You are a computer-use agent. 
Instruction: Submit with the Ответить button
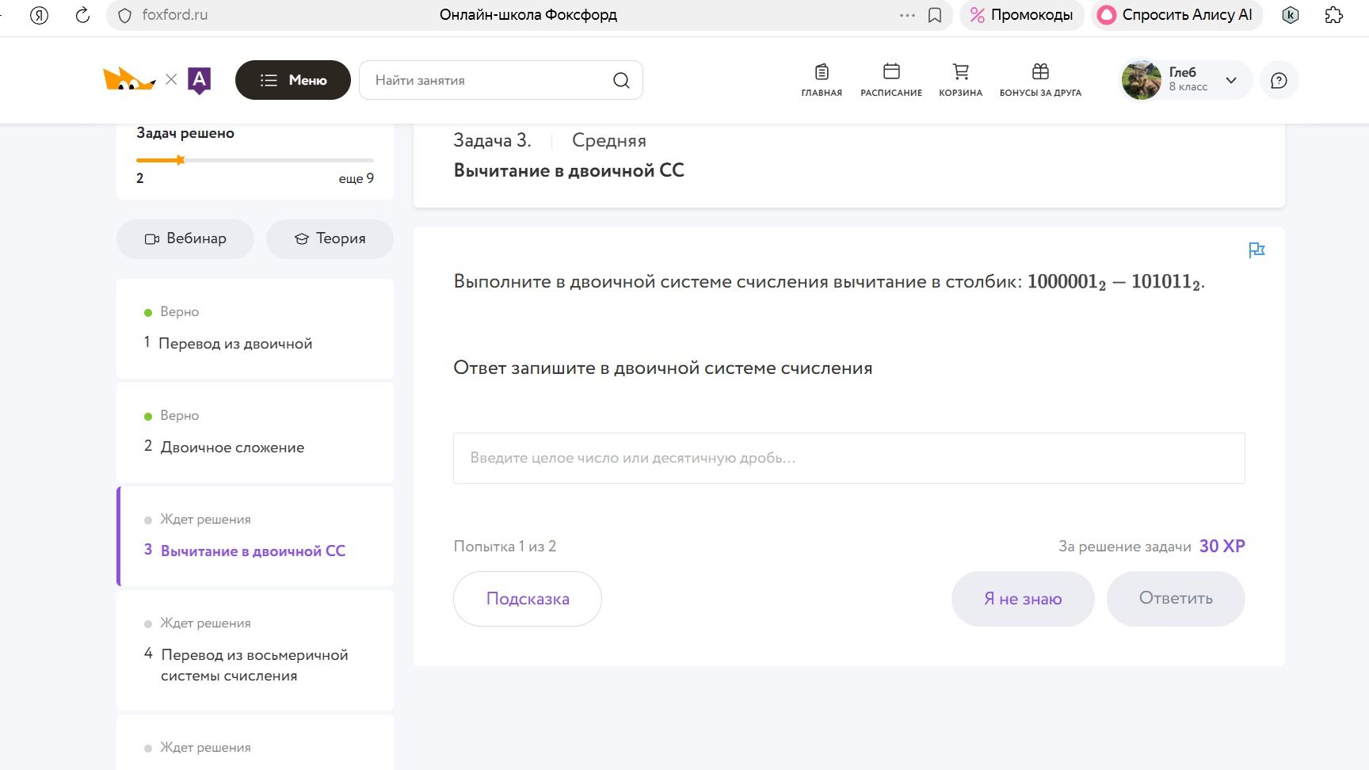click(x=1176, y=599)
